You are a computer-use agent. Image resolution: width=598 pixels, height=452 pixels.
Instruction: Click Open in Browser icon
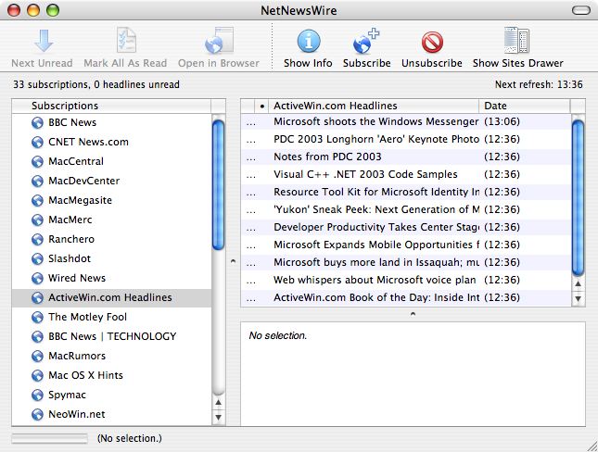[219, 41]
